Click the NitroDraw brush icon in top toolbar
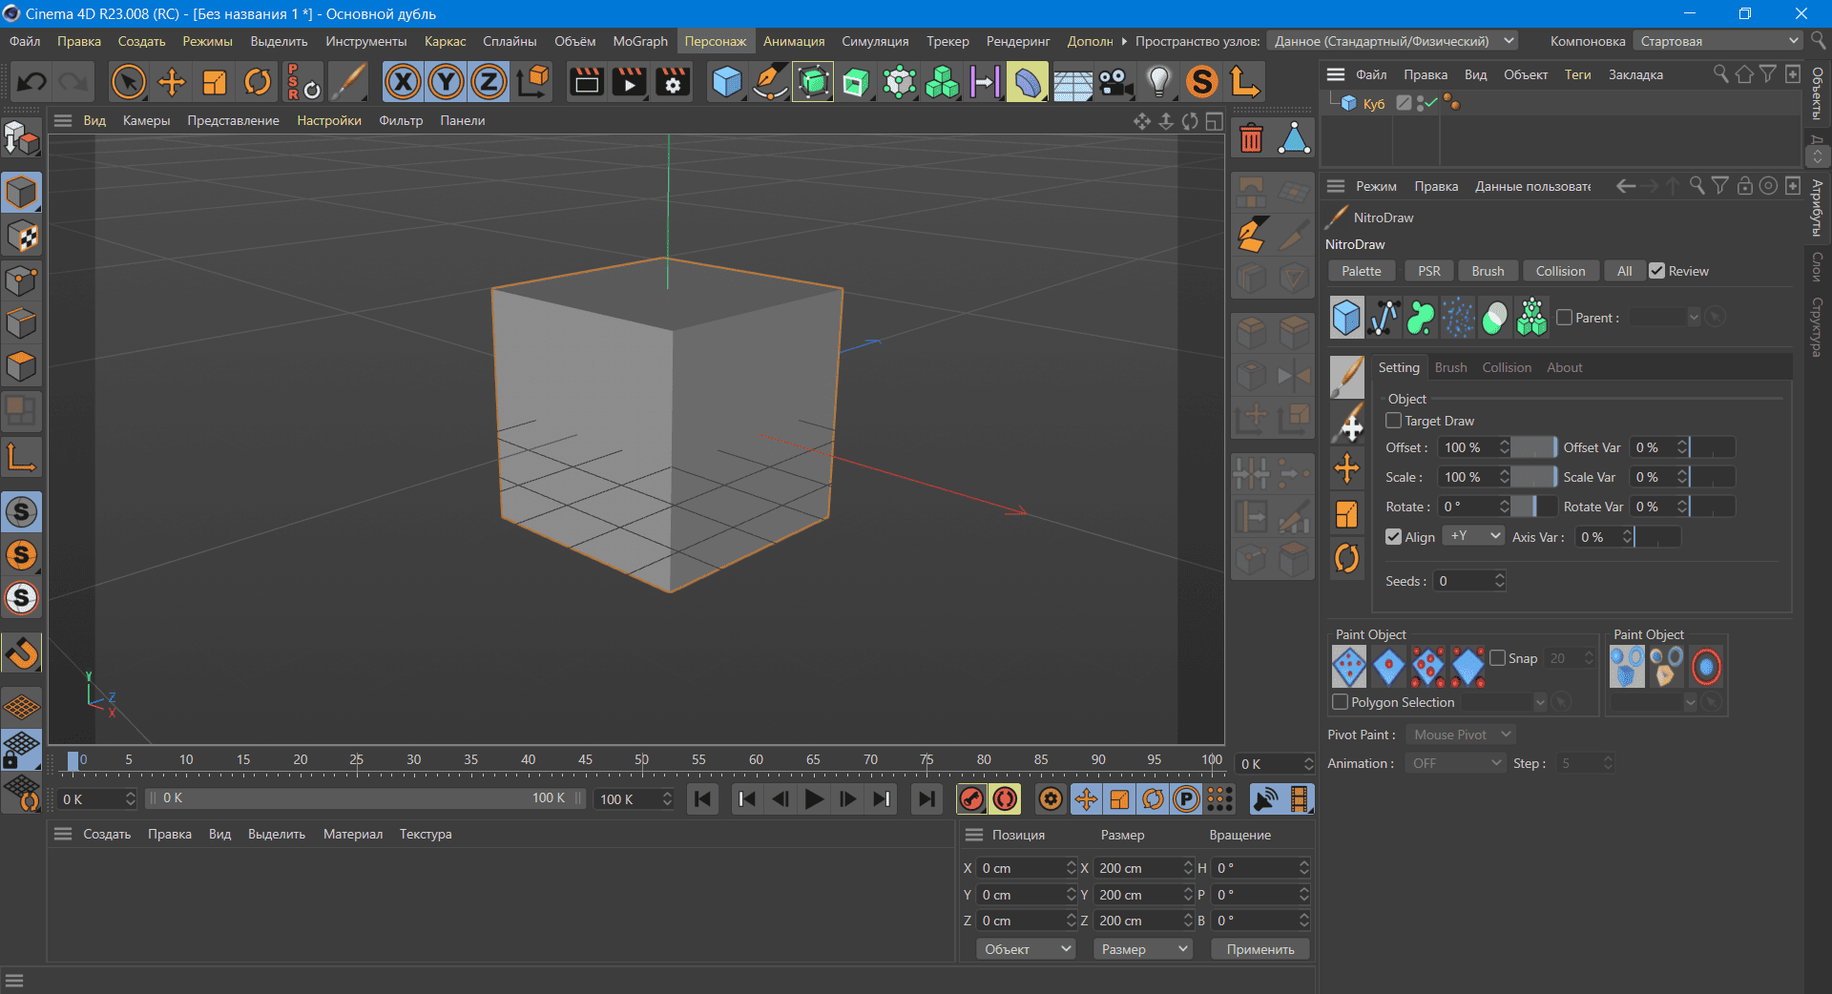This screenshot has width=1832, height=994. click(348, 82)
